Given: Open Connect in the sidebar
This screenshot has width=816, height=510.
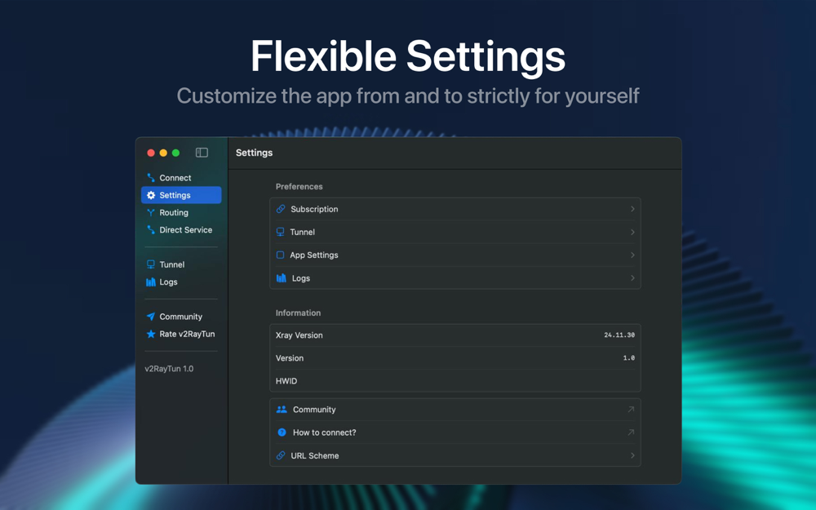Looking at the screenshot, I should point(181,178).
